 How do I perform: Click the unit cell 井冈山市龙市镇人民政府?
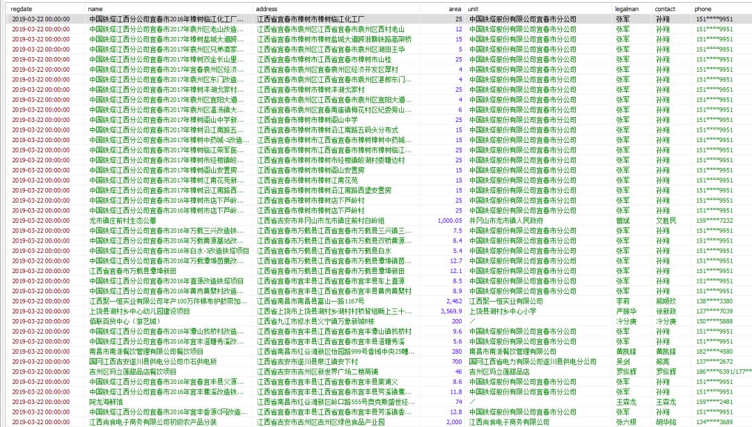506,221
